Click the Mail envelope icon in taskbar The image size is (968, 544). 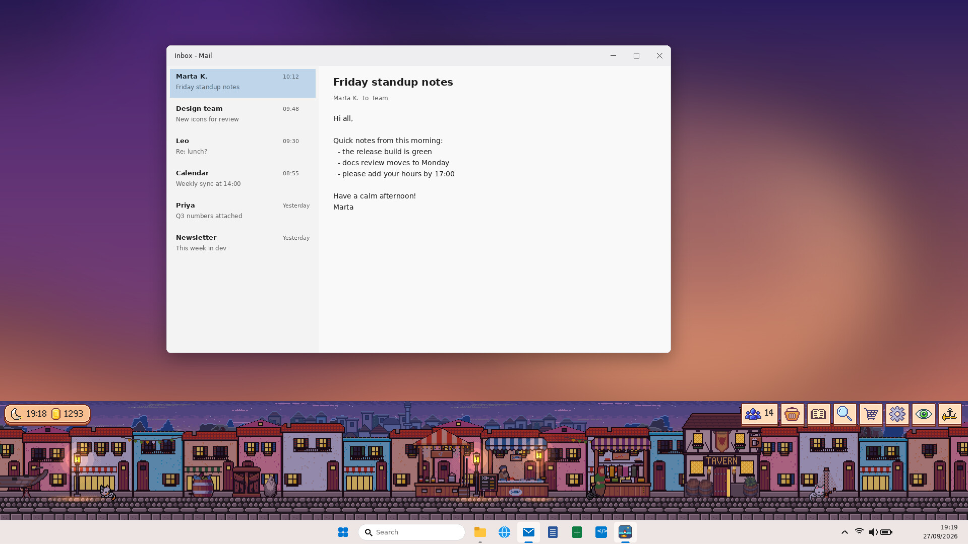pos(528,532)
